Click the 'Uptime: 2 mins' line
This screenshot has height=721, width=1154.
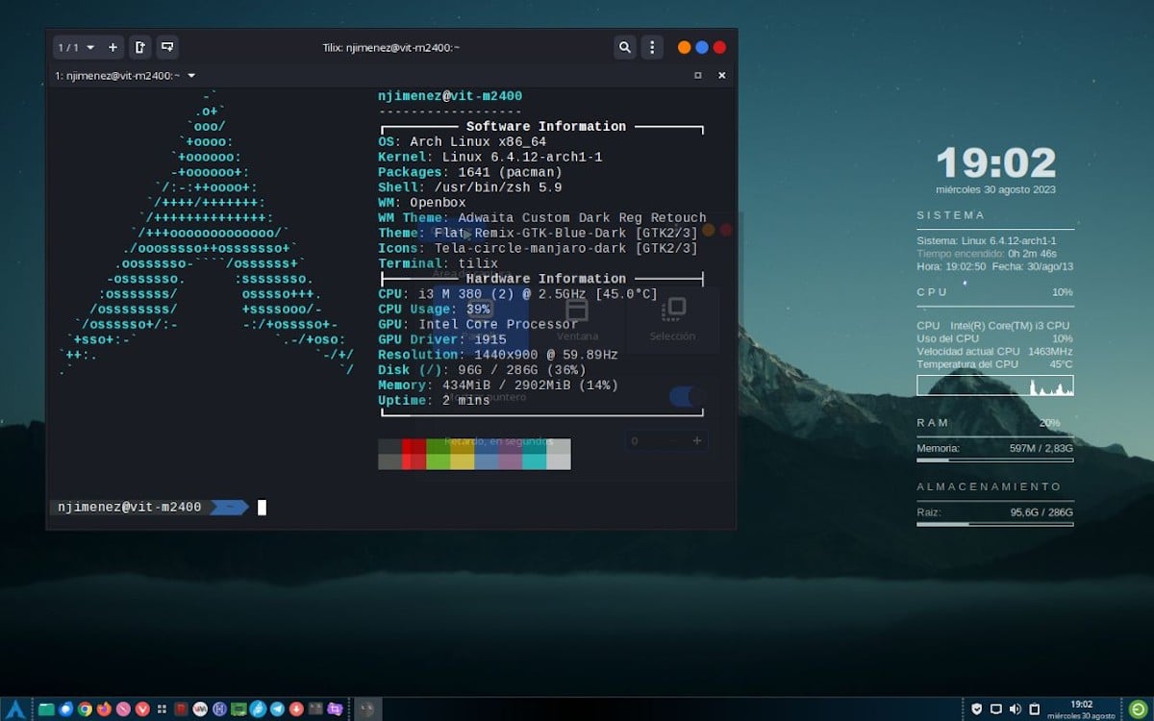434,401
